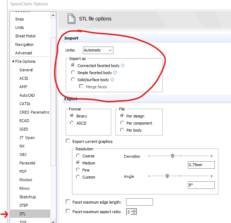Click plus icon on Deviation slider

(x=212, y=156)
